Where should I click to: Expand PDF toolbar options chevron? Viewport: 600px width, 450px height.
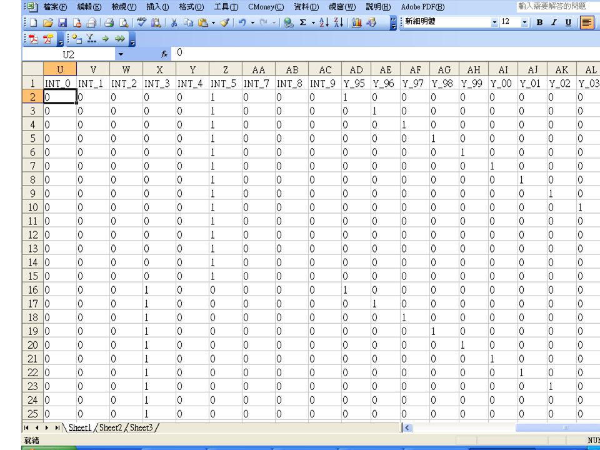click(x=61, y=39)
